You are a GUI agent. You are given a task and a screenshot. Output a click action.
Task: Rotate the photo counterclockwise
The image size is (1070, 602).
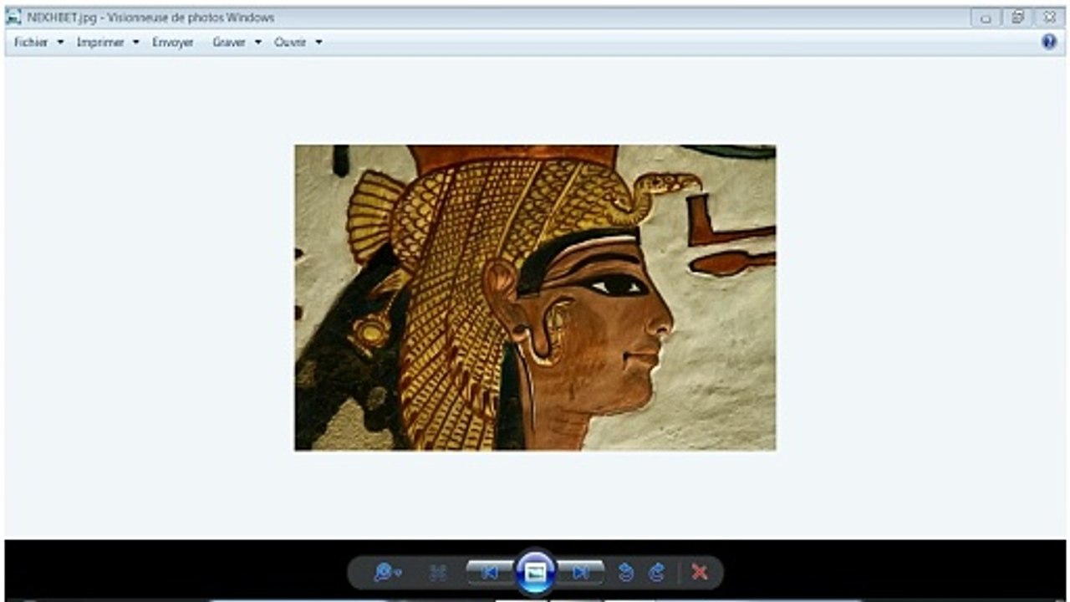pyautogui.click(x=626, y=573)
